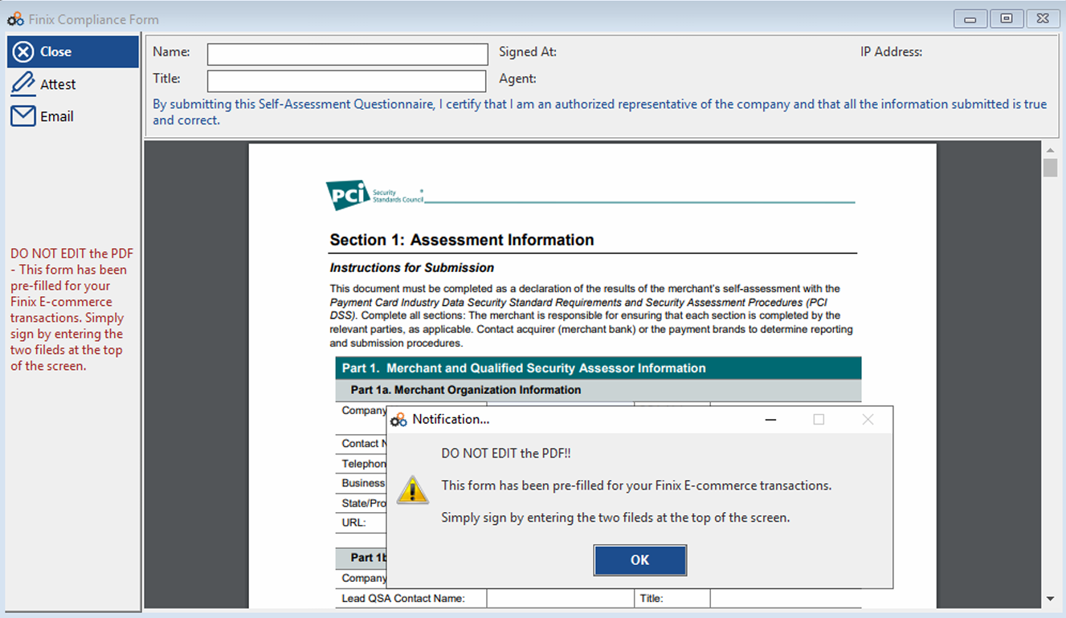Close the Notification dialog with X
The image size is (1066, 618).
[868, 420]
